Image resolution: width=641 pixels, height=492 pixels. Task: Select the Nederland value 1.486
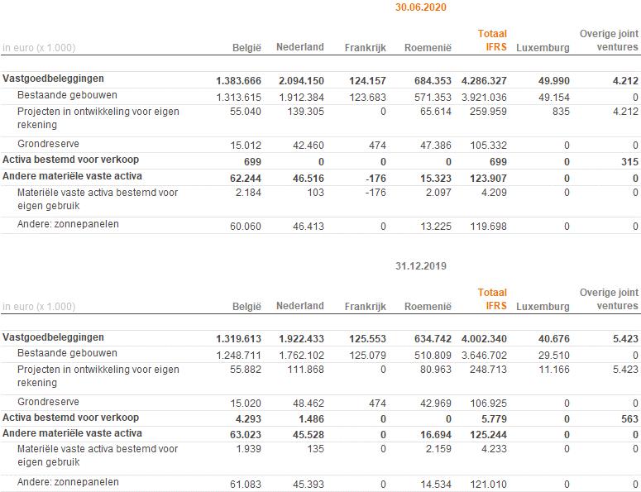(x=311, y=419)
